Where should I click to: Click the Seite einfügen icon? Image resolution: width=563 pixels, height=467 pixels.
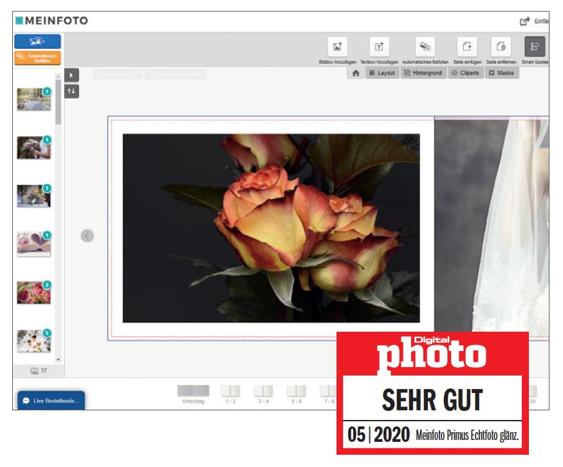467,47
